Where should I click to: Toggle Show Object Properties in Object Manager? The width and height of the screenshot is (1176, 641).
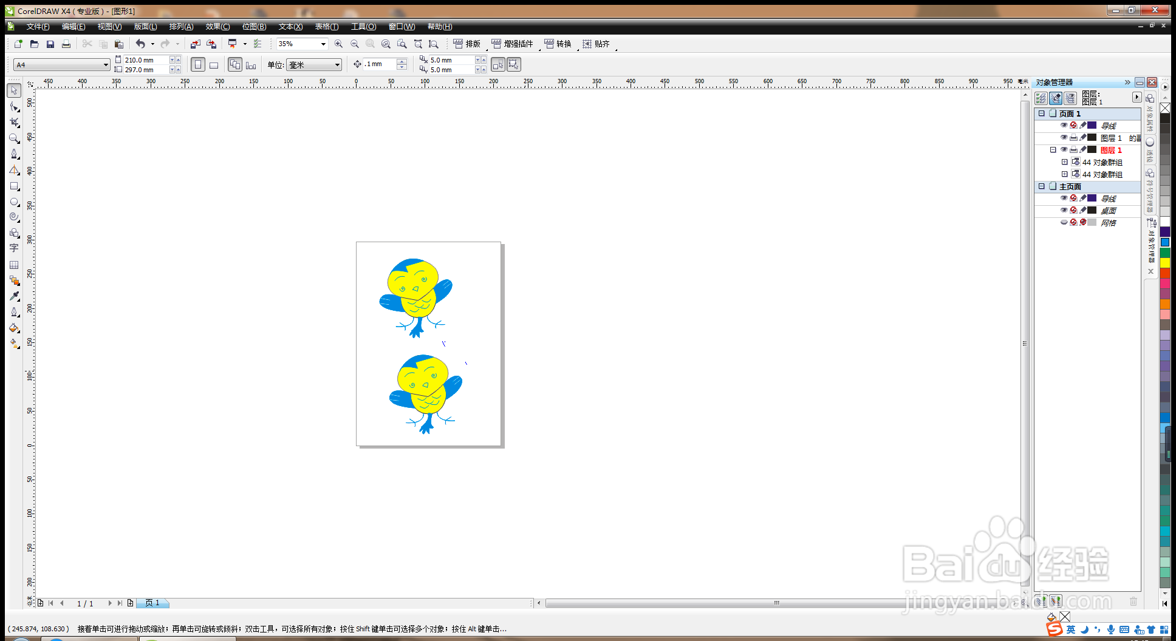1041,98
